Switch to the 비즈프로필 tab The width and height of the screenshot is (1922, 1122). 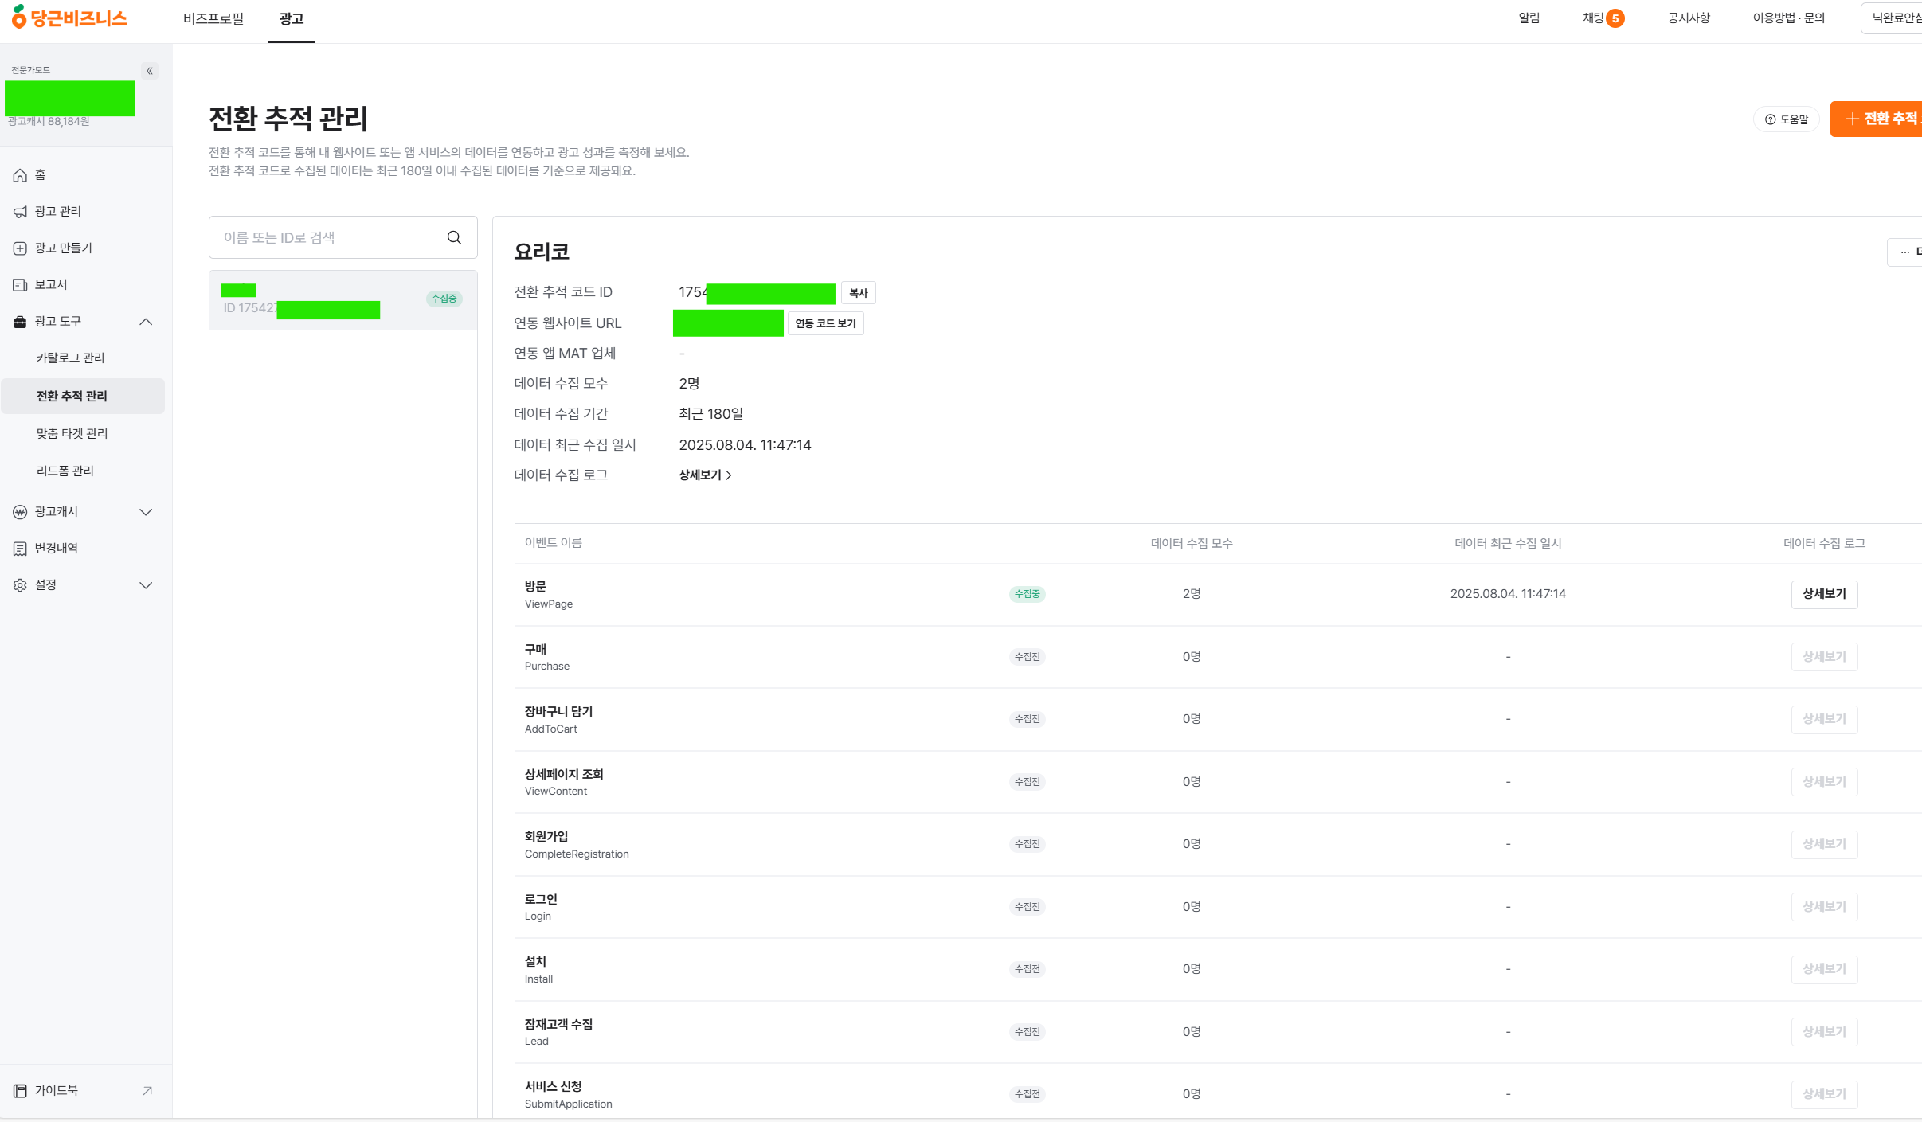[213, 18]
